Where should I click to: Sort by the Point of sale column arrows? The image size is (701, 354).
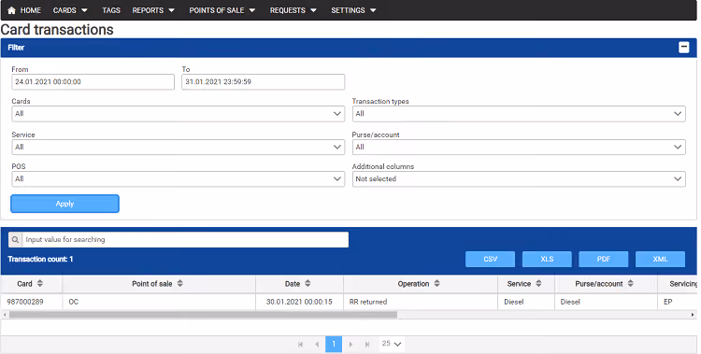pos(180,283)
